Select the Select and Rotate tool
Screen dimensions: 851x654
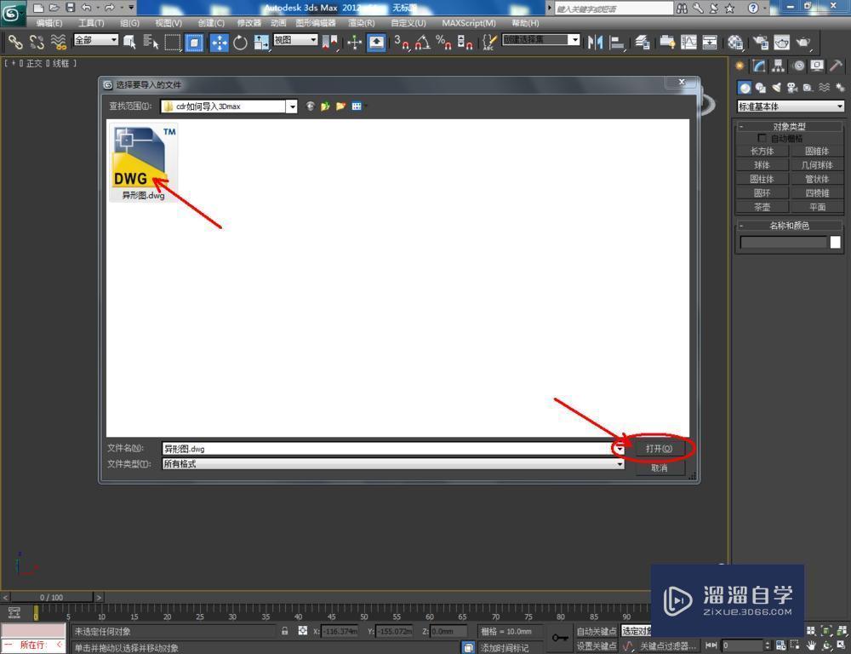pyautogui.click(x=242, y=43)
